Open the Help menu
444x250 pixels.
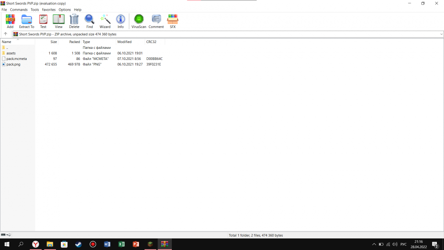click(x=78, y=10)
